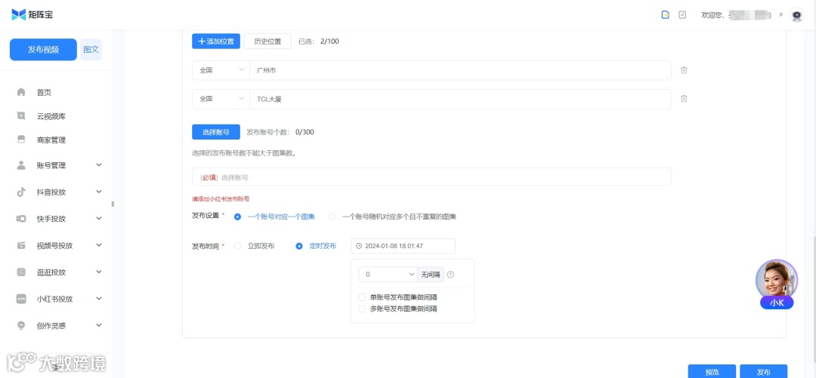
Task: Click the 发布视频 button
Action: [x=43, y=50]
